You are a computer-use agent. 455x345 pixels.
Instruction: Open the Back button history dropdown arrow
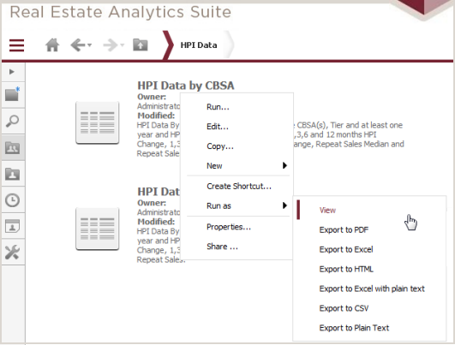click(90, 45)
